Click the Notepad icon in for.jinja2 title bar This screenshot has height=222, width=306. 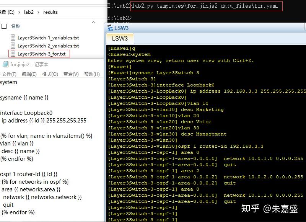point(5,64)
